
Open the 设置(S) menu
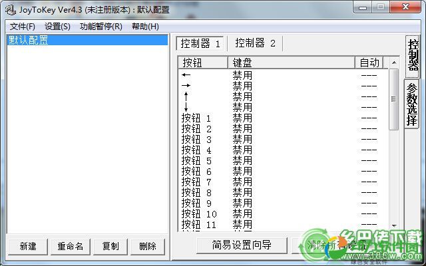57,27
